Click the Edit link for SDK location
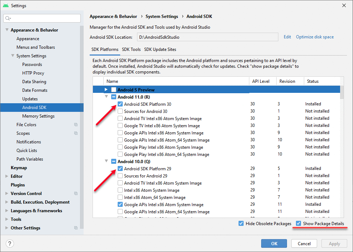Screen dimensions: 353x252 pos(287,37)
